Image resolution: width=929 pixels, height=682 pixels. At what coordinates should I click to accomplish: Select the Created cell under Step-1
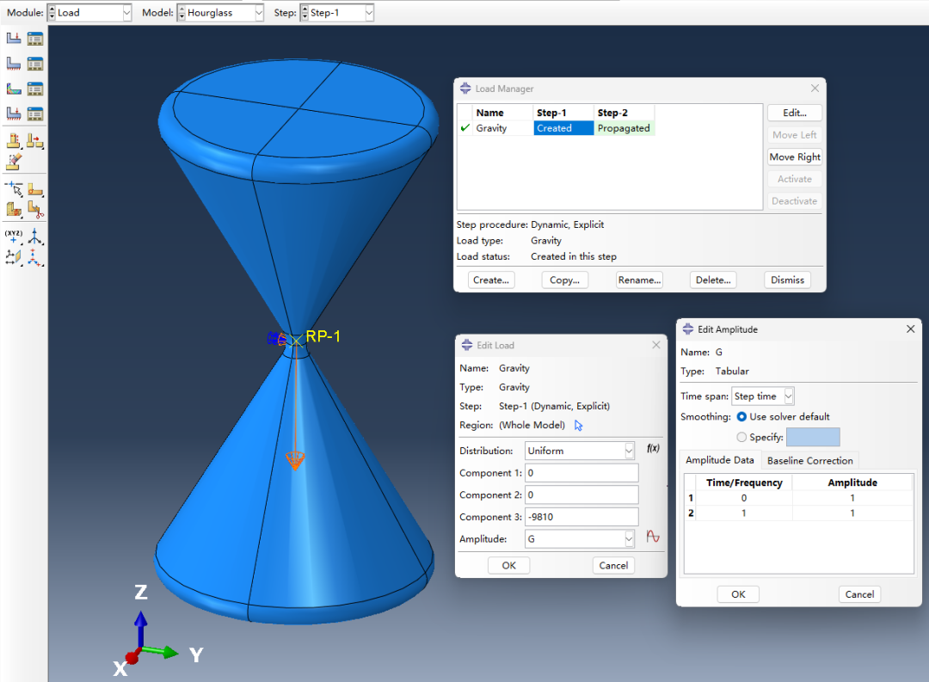563,128
